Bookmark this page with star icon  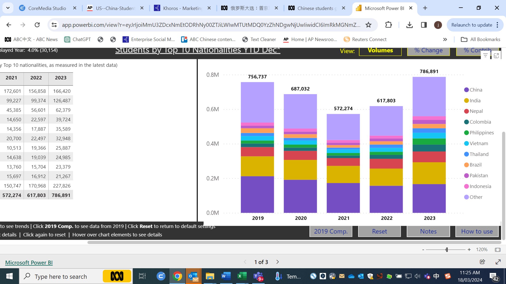tap(368, 25)
